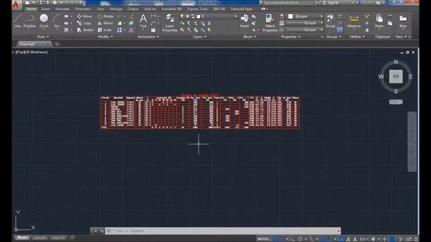Expand the Annotation panel

click(x=148, y=36)
